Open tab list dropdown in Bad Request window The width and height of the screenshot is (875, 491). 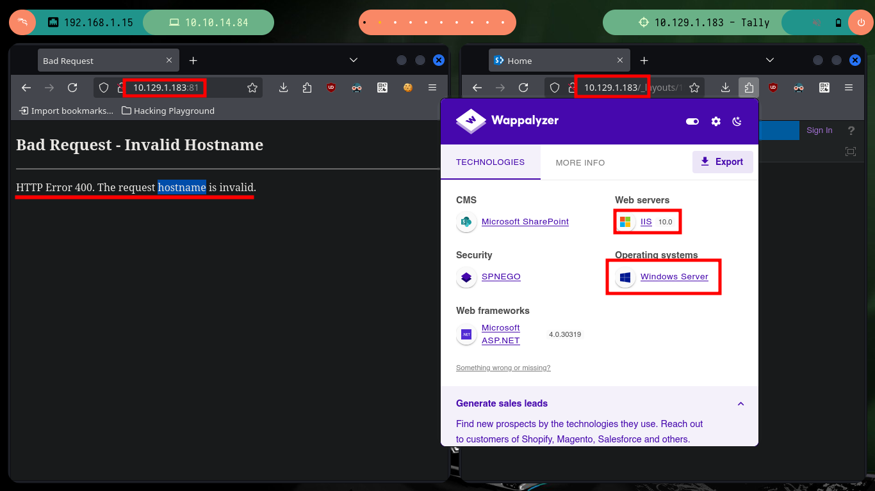tap(354, 61)
